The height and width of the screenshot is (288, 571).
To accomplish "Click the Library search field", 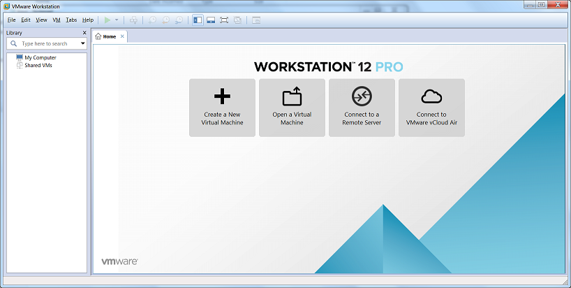I will [47, 43].
